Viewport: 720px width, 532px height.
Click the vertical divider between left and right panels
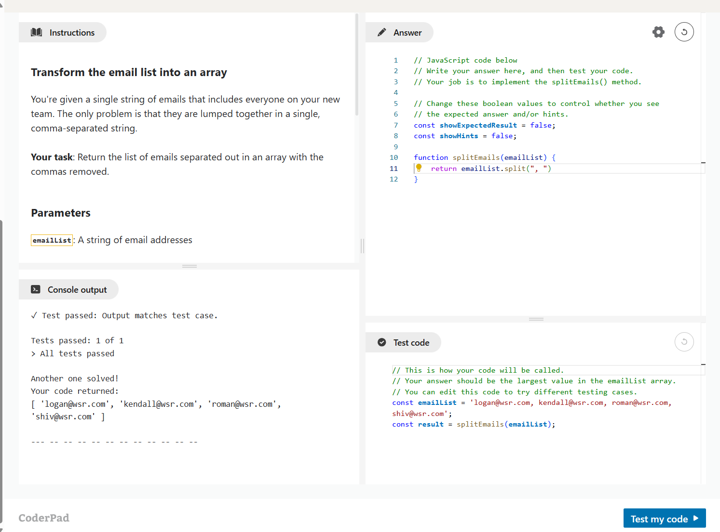point(362,246)
